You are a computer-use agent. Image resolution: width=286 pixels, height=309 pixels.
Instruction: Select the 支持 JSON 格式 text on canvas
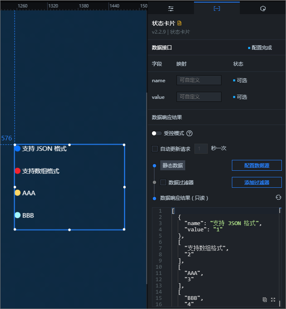44,148
